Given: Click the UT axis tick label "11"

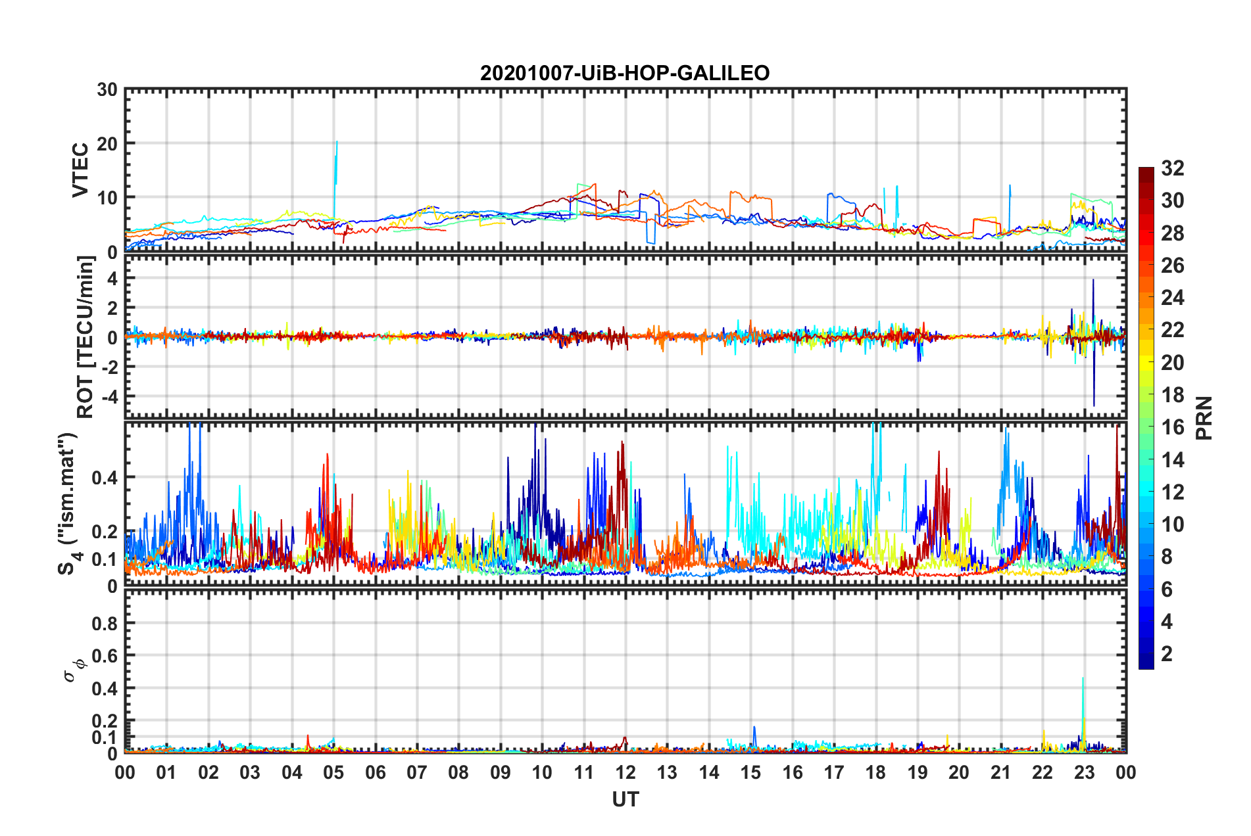Looking at the screenshot, I should [584, 773].
